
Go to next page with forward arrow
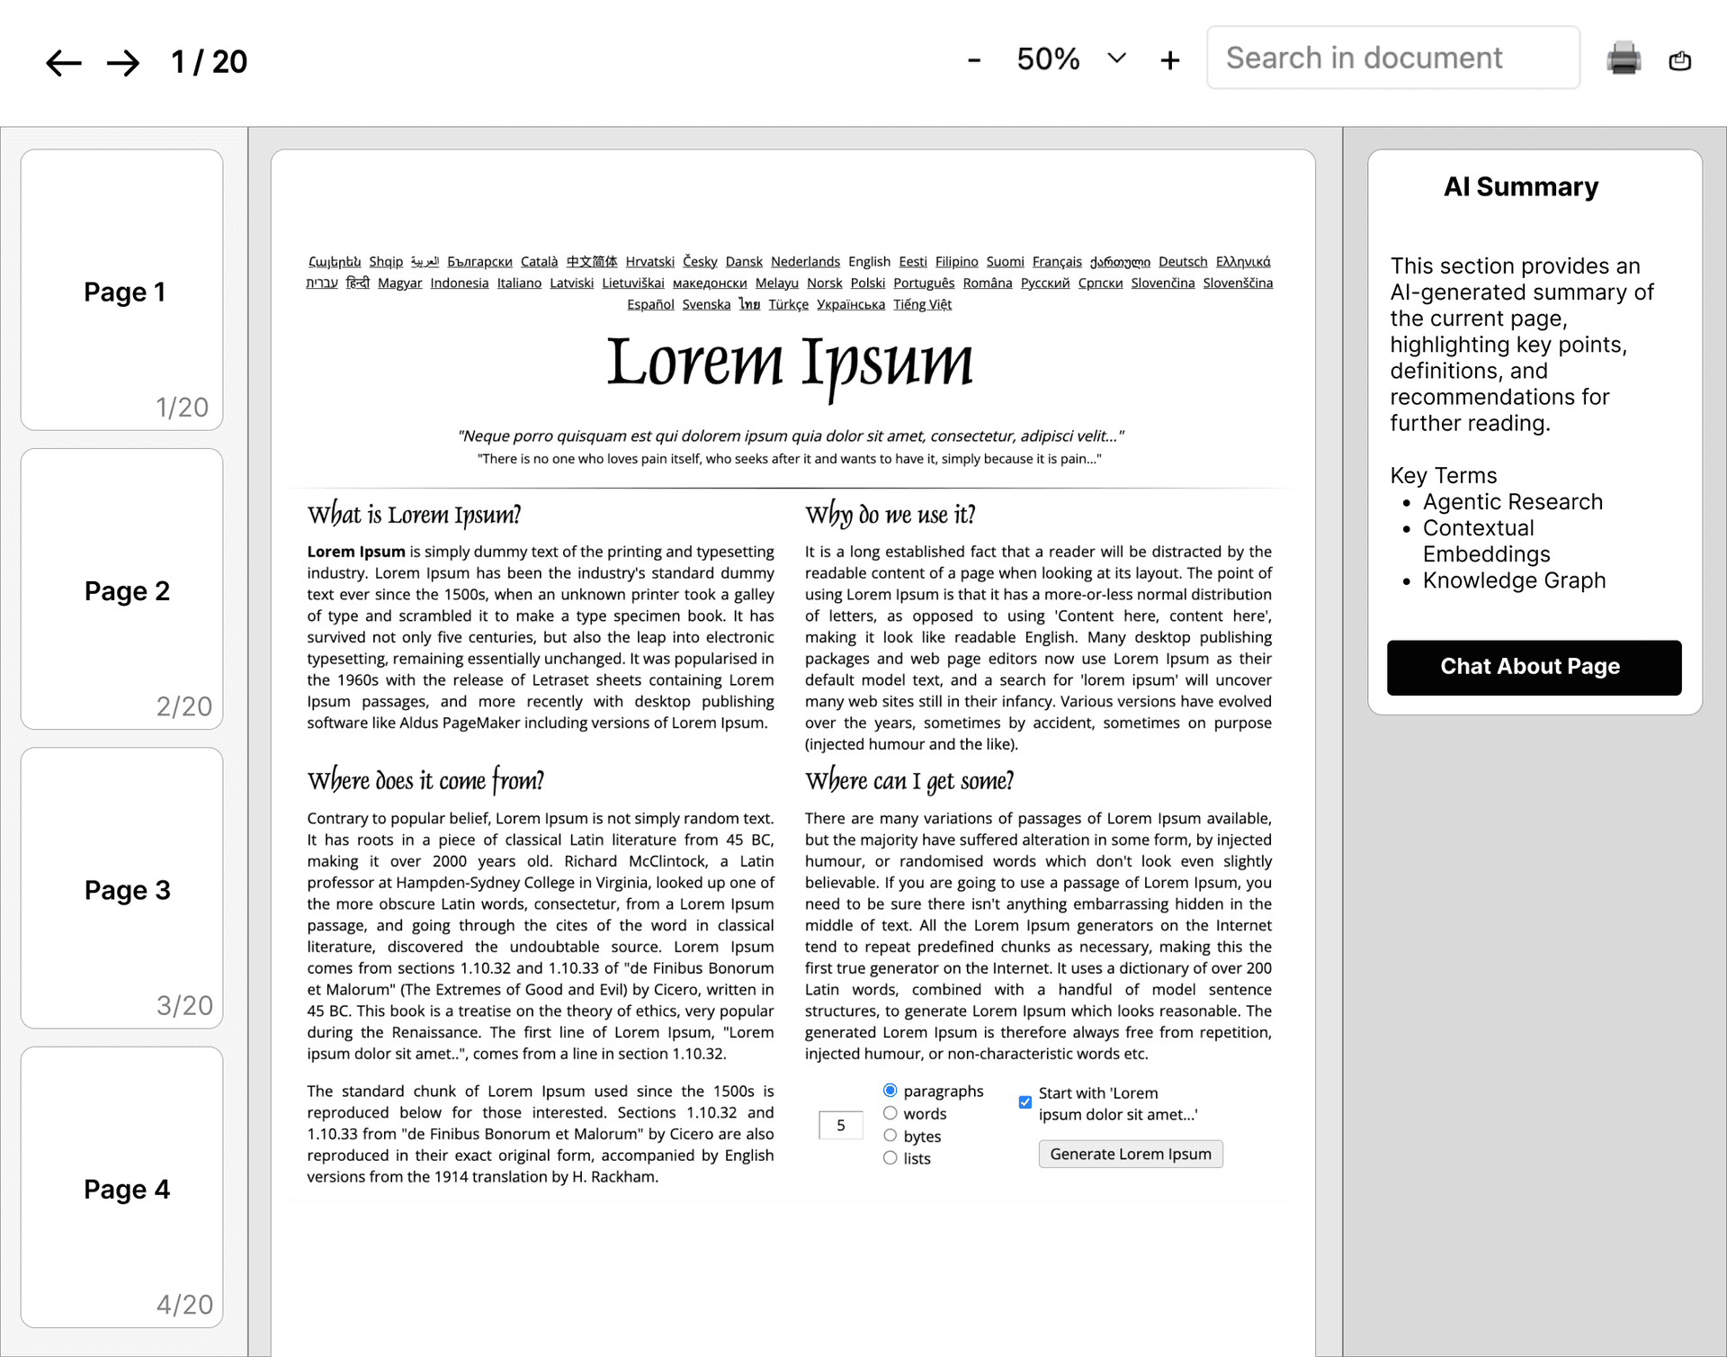point(123,62)
